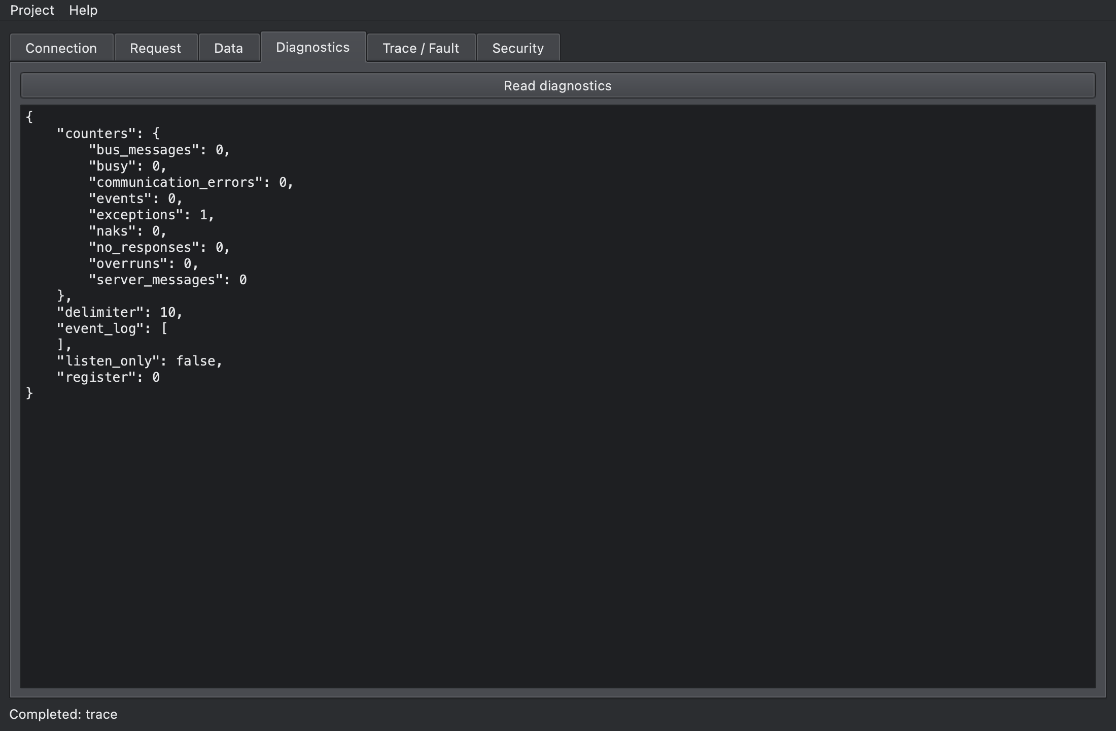This screenshot has width=1116, height=731.
Task: Switch to the Request tab
Action: click(x=156, y=48)
